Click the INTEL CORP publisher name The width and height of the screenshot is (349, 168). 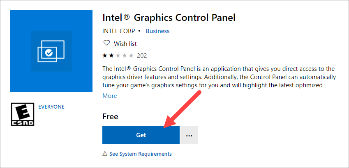click(119, 31)
